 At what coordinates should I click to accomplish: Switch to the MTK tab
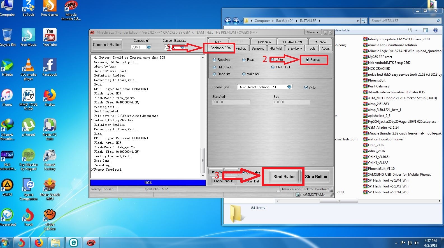[218, 42]
